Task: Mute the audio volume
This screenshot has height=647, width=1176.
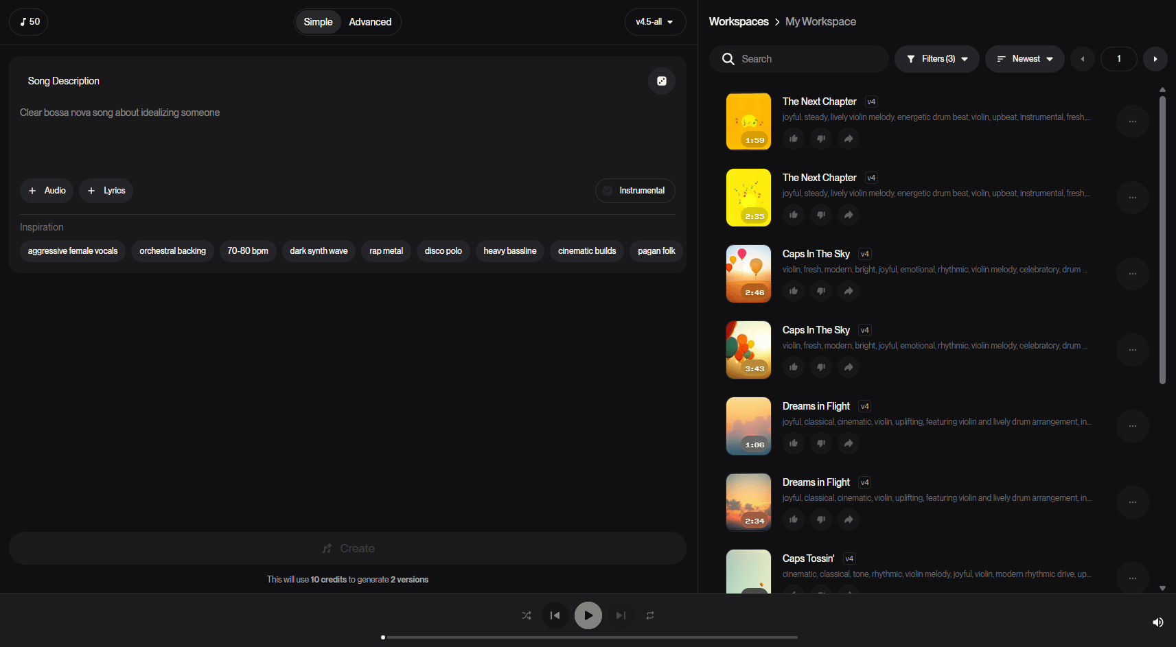Action: tap(1157, 622)
